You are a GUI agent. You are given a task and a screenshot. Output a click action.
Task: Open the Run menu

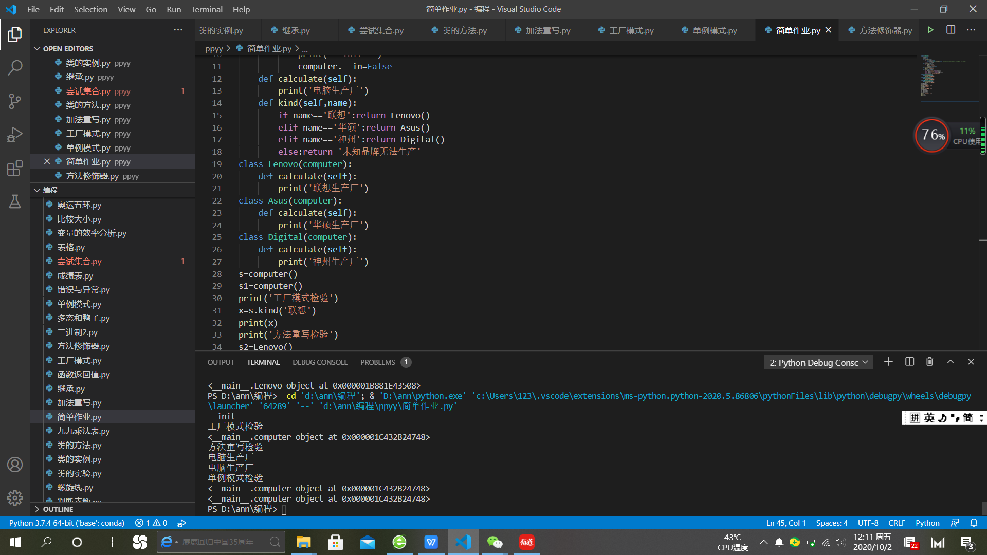pyautogui.click(x=174, y=9)
